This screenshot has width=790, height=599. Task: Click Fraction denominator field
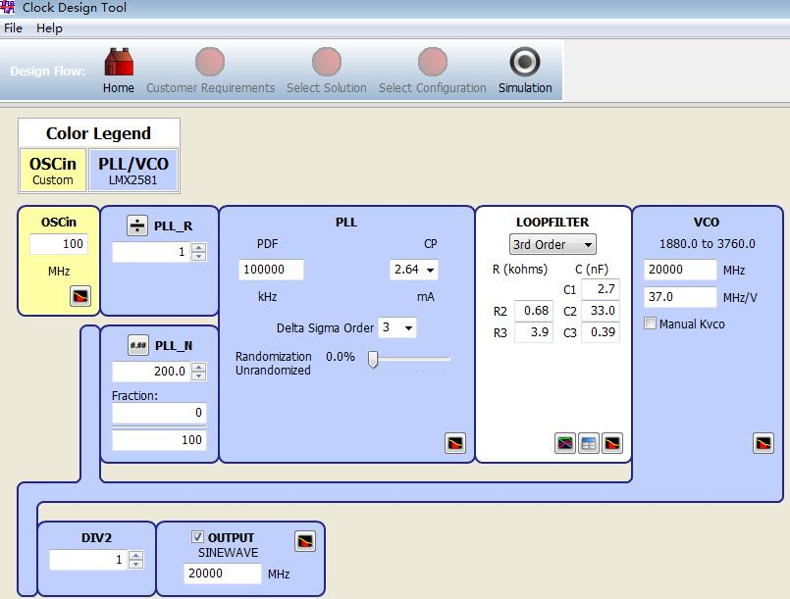click(159, 440)
